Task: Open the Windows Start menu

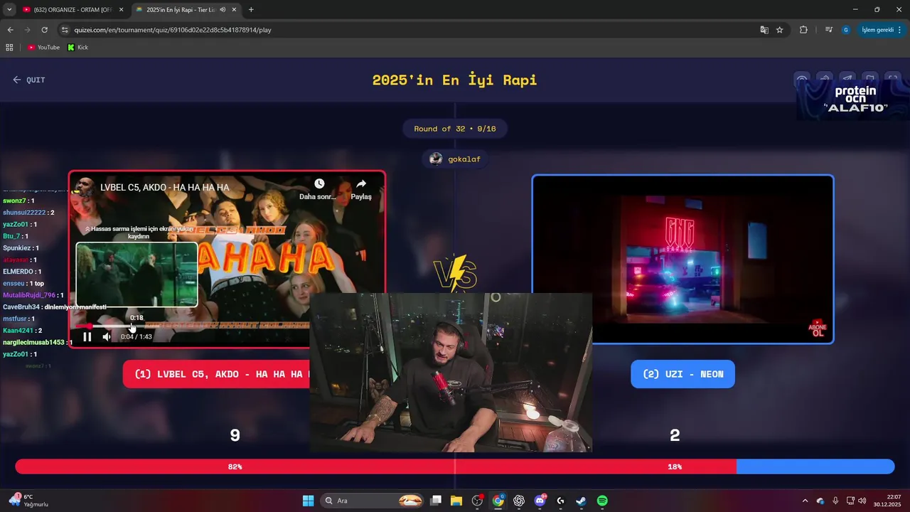Action: coord(308,501)
